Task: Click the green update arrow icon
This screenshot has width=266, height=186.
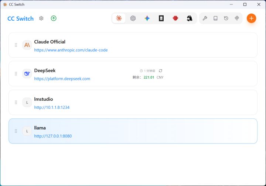Action: (54, 18)
